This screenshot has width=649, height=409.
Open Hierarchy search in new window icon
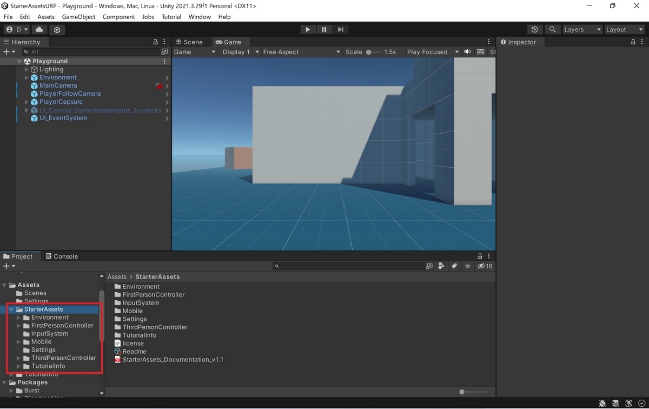click(x=165, y=52)
